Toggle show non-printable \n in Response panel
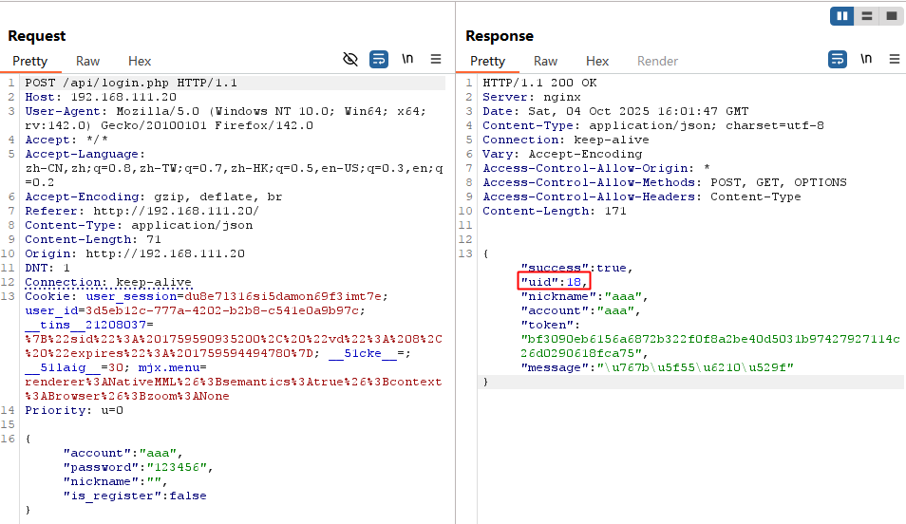This screenshot has height=524, width=906. tap(866, 59)
